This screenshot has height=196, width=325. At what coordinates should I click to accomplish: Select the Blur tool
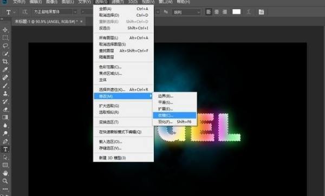(x=5, y=125)
